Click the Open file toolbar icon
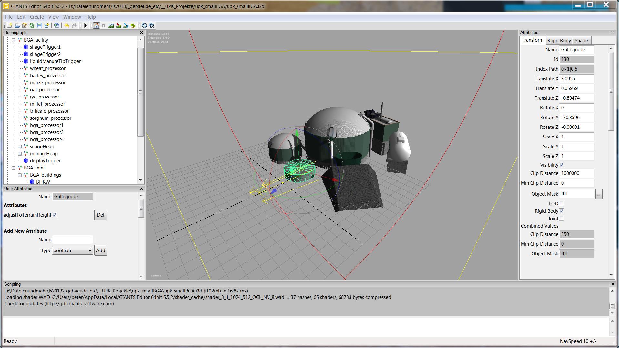Image resolution: width=619 pixels, height=348 pixels. 17,26
